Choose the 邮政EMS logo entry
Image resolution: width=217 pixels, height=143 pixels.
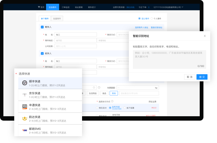click(x=24, y=130)
